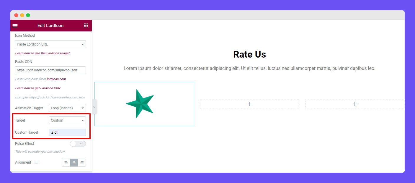The width and height of the screenshot is (415, 183).
Task: Open the widgets grid panel
Action: 86,26
